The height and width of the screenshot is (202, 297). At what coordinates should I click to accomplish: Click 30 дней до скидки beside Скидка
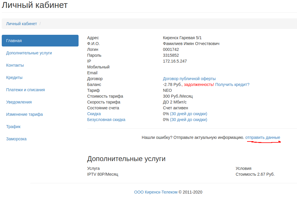[x=189, y=114]
